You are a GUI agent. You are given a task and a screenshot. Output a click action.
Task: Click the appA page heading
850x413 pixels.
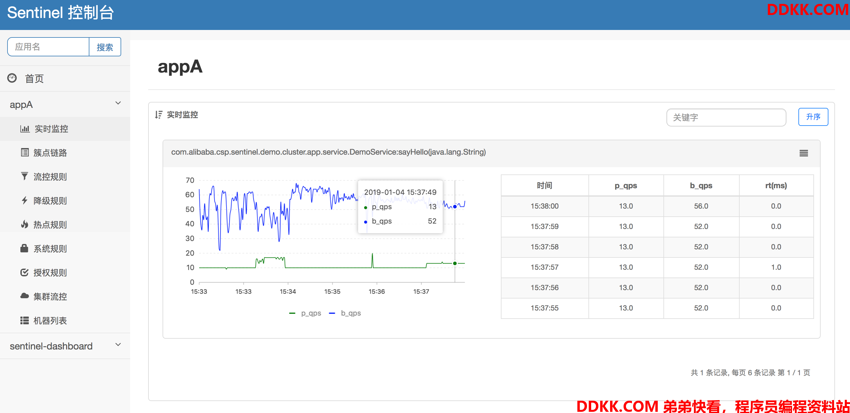tap(180, 67)
